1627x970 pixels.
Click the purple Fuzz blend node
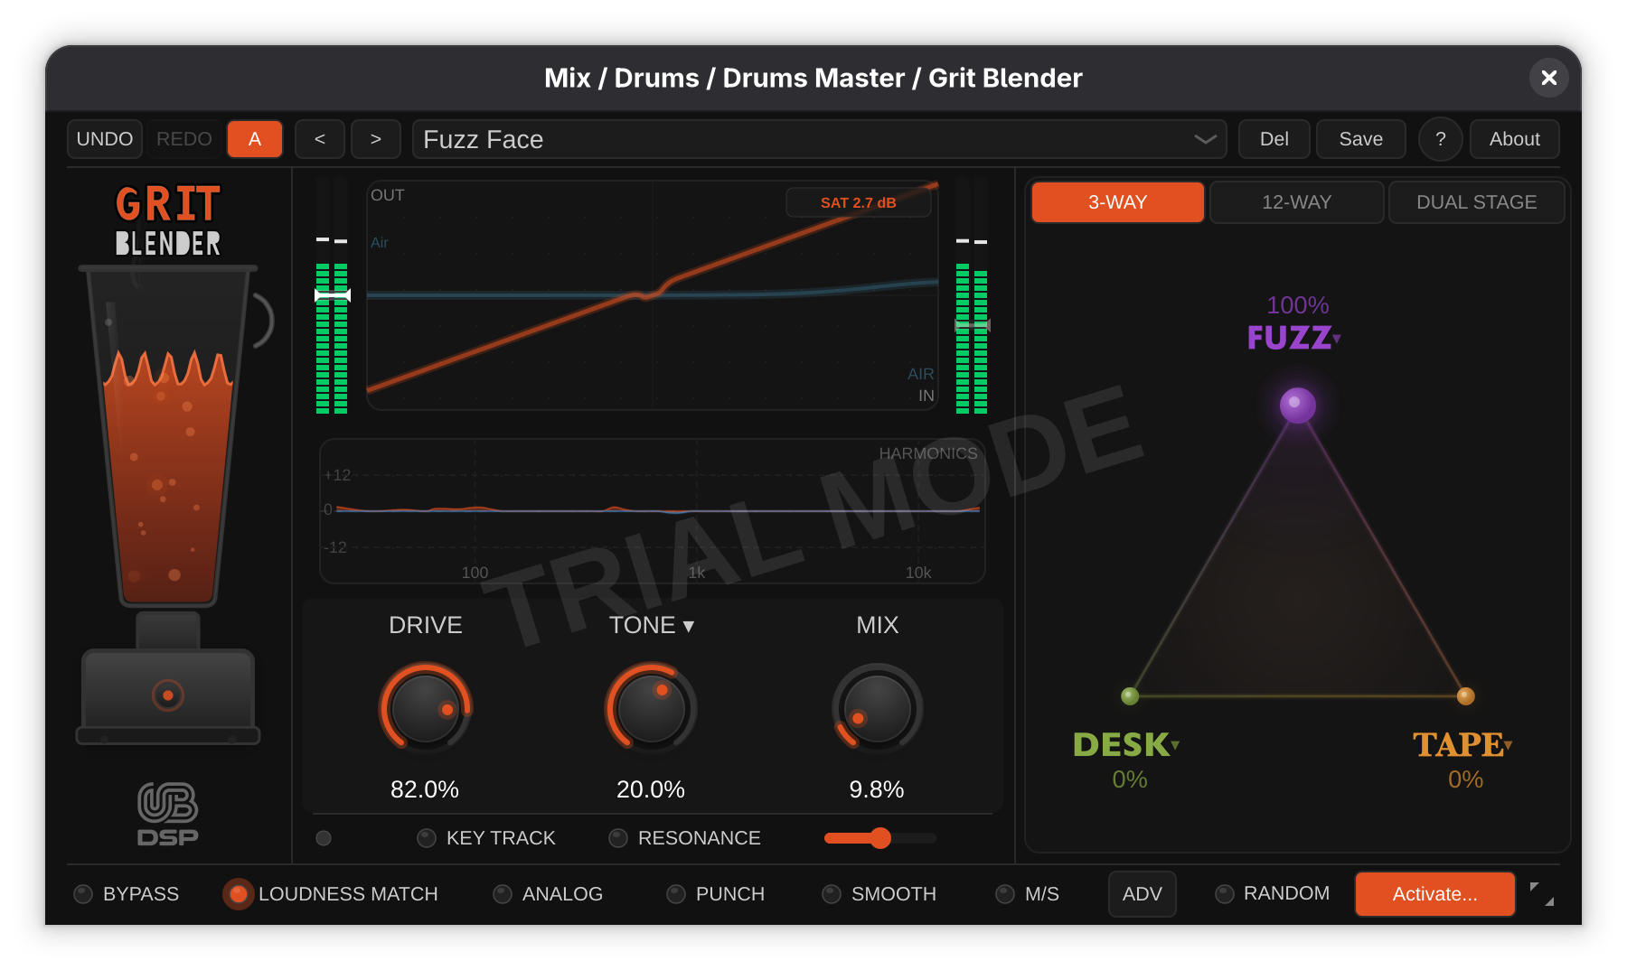(1297, 405)
